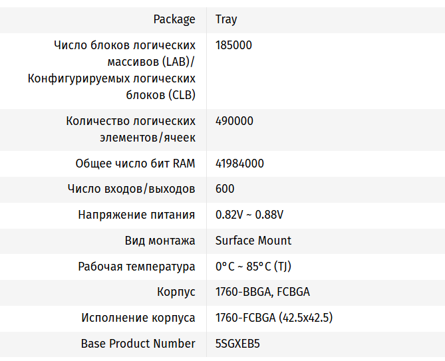Click the LAB/CLB logic blocks label

click(x=112, y=70)
